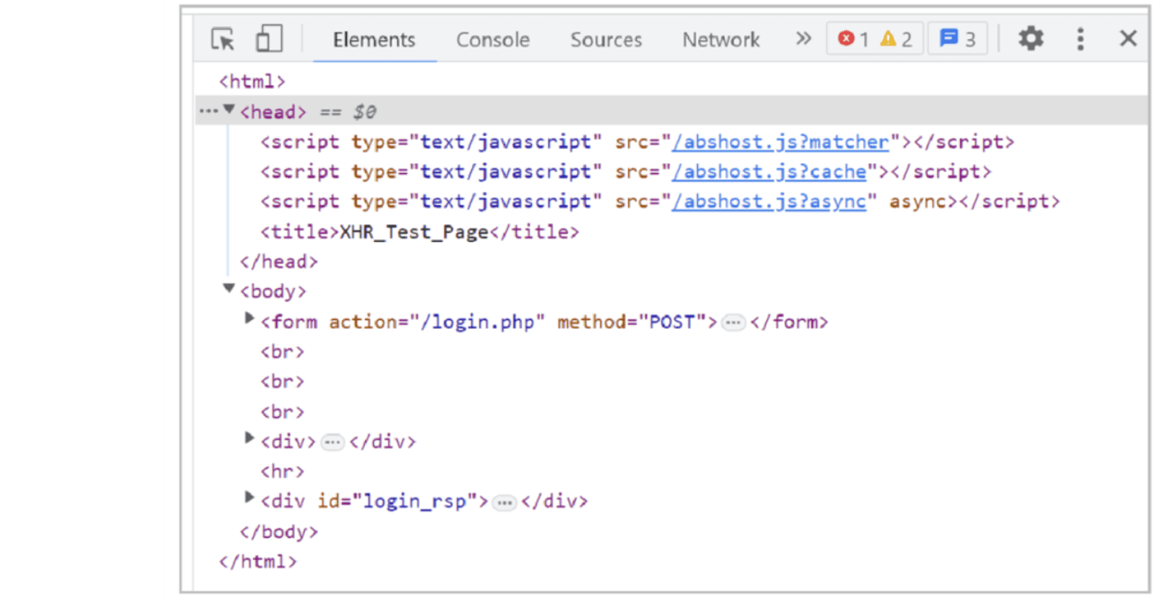Toggle the device toolbar icon
The width and height of the screenshot is (1158, 599).
tap(269, 39)
